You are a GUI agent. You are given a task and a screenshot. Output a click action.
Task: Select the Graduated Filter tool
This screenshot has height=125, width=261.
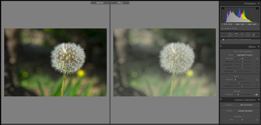point(242,35)
